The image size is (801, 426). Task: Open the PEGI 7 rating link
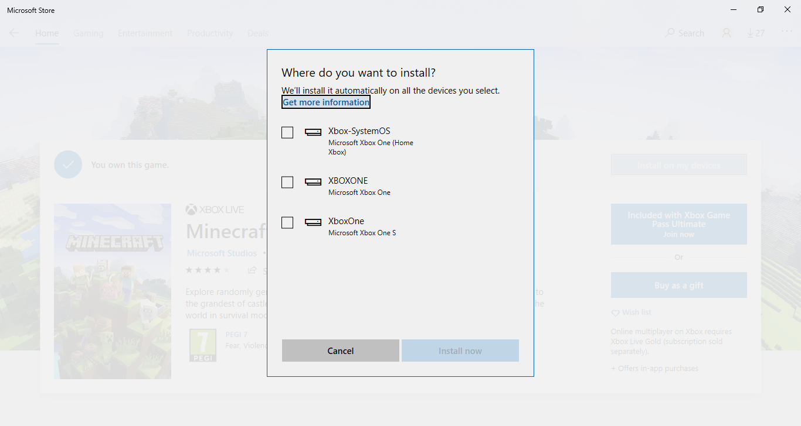(x=236, y=335)
